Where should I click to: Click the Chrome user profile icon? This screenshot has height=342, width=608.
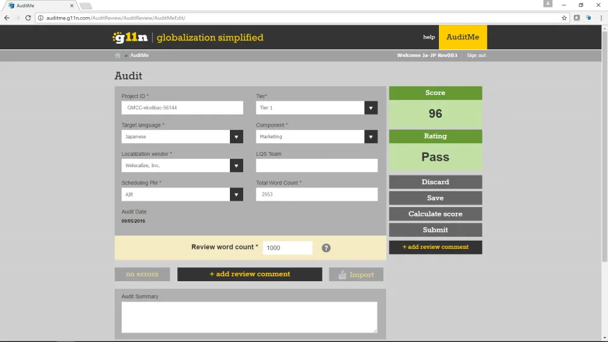click(547, 4)
